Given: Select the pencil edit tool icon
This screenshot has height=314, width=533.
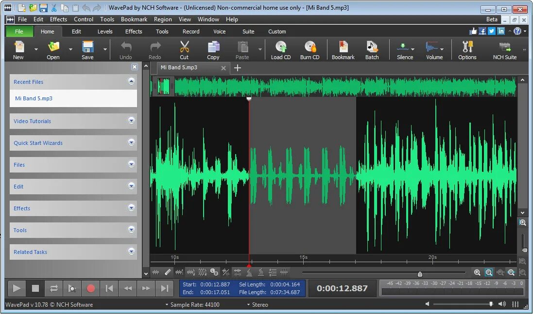Looking at the screenshot, I should 168,272.
